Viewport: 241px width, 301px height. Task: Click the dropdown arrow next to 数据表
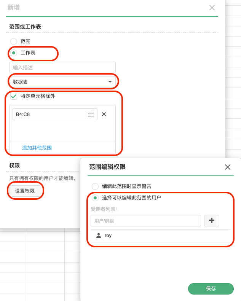(110, 82)
